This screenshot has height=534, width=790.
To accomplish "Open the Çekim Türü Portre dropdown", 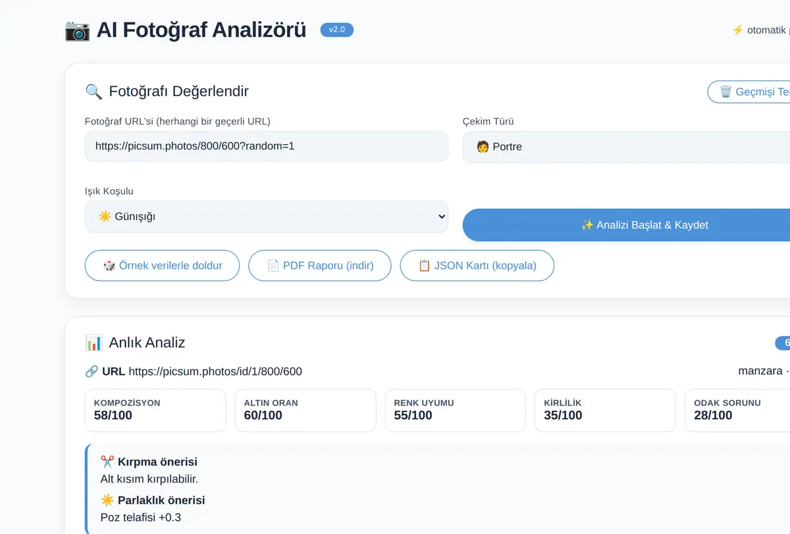I will [x=626, y=146].
